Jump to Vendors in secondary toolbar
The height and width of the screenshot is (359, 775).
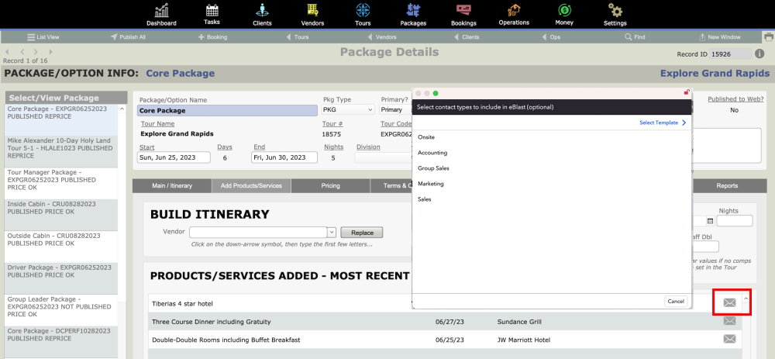point(382,37)
